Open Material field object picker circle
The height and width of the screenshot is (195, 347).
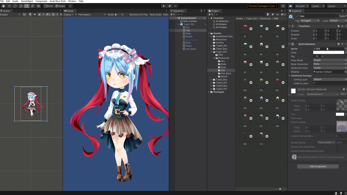click(x=345, y=72)
